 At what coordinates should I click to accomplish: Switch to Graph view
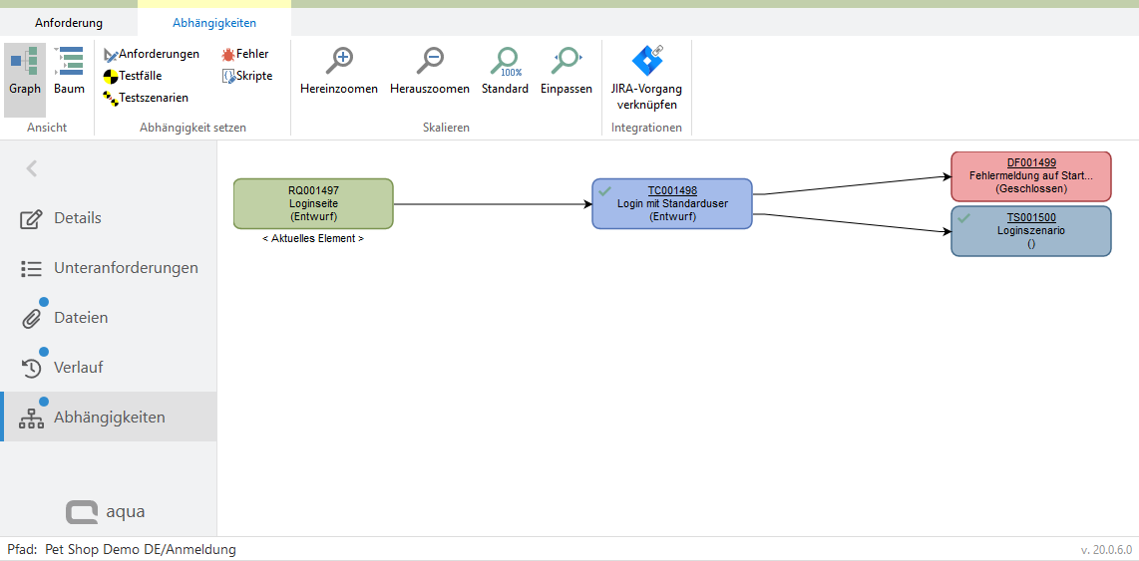25,72
